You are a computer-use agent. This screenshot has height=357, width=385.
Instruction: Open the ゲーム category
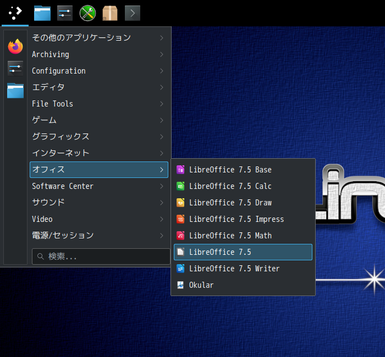click(x=98, y=120)
